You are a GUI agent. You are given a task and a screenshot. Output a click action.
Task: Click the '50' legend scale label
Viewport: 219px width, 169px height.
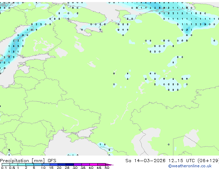point(107,168)
